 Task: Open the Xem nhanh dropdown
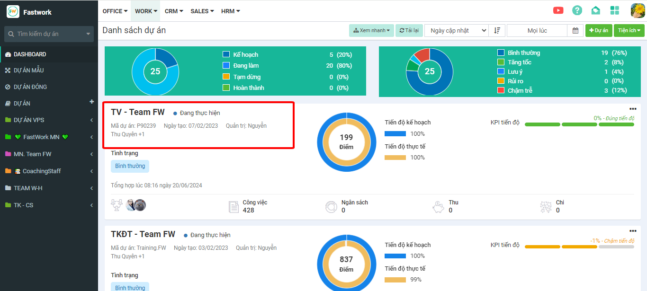[x=371, y=30]
